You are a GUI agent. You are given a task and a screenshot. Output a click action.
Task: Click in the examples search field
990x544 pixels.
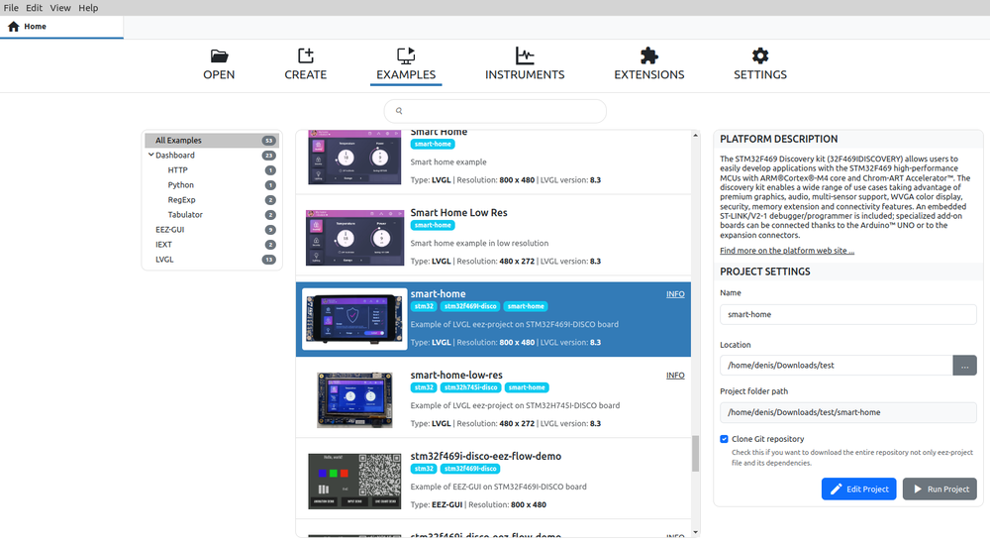click(495, 111)
